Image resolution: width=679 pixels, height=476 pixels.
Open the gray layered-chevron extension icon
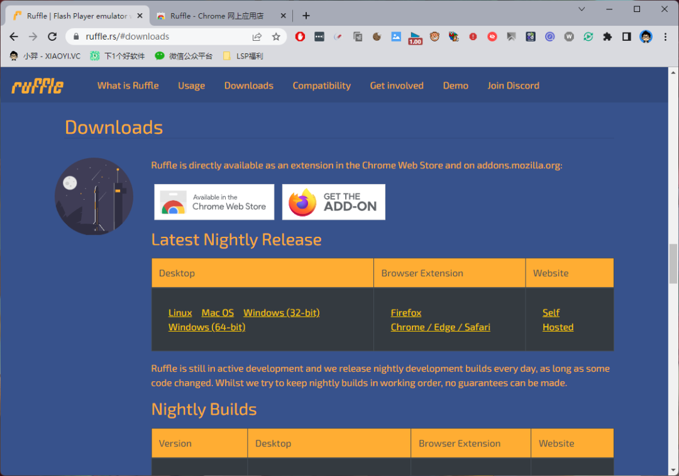[x=511, y=37]
